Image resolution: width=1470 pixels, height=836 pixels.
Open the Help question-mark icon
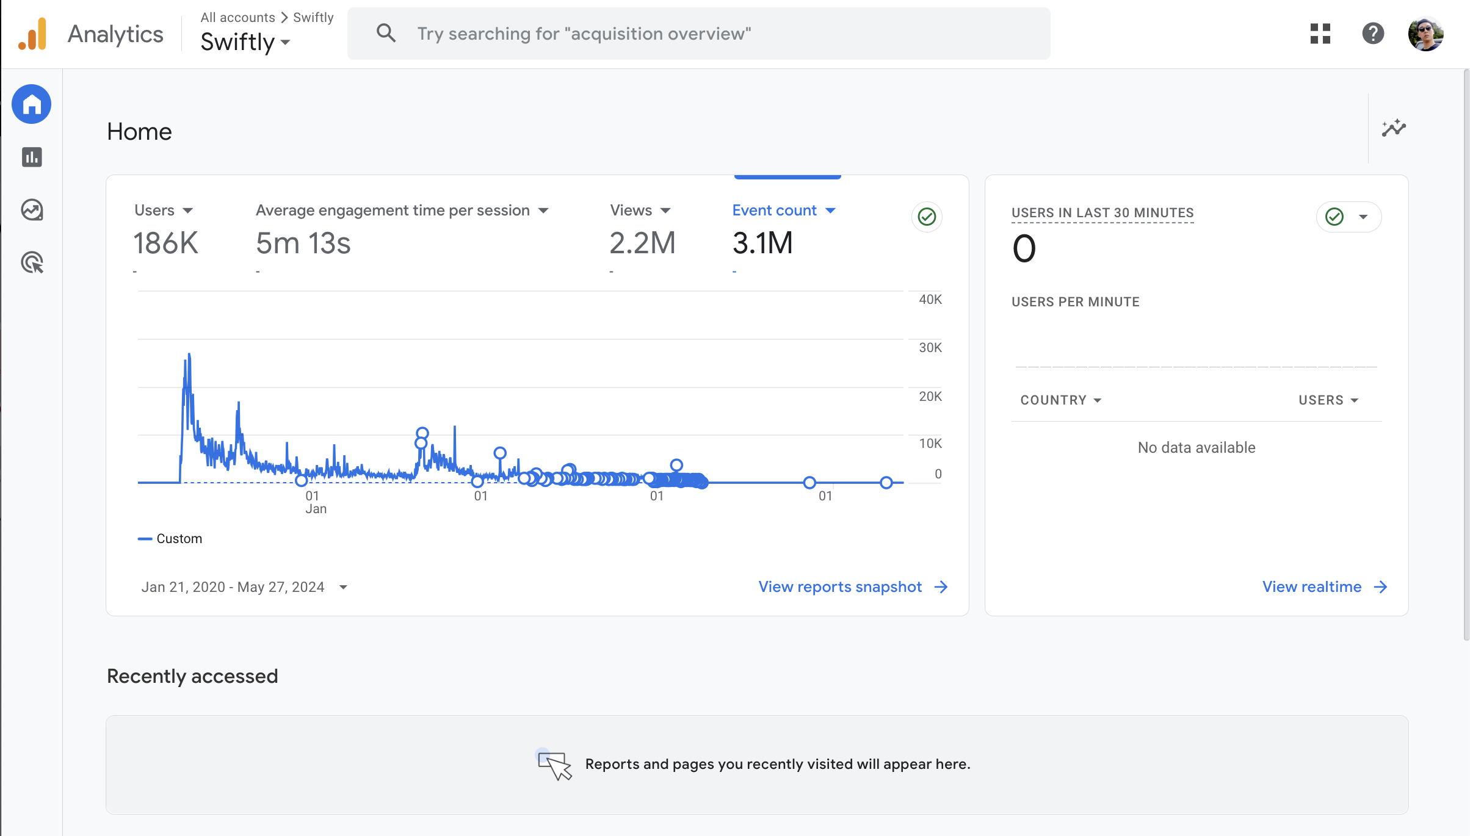point(1373,34)
